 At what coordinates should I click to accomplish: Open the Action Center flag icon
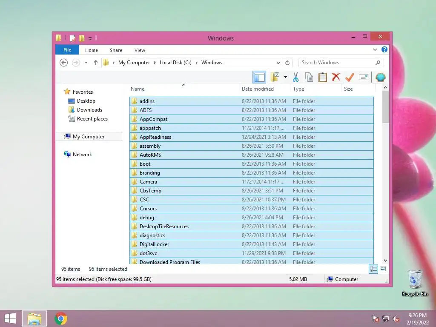(x=376, y=319)
